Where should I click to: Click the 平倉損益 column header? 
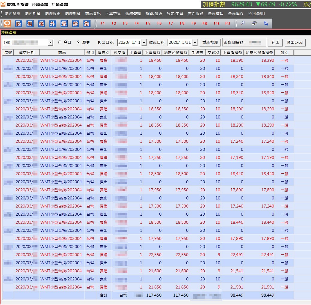(x=152, y=52)
